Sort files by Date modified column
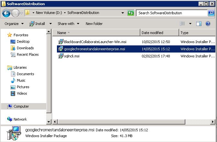Screen dimensions: 217x142 159,33
